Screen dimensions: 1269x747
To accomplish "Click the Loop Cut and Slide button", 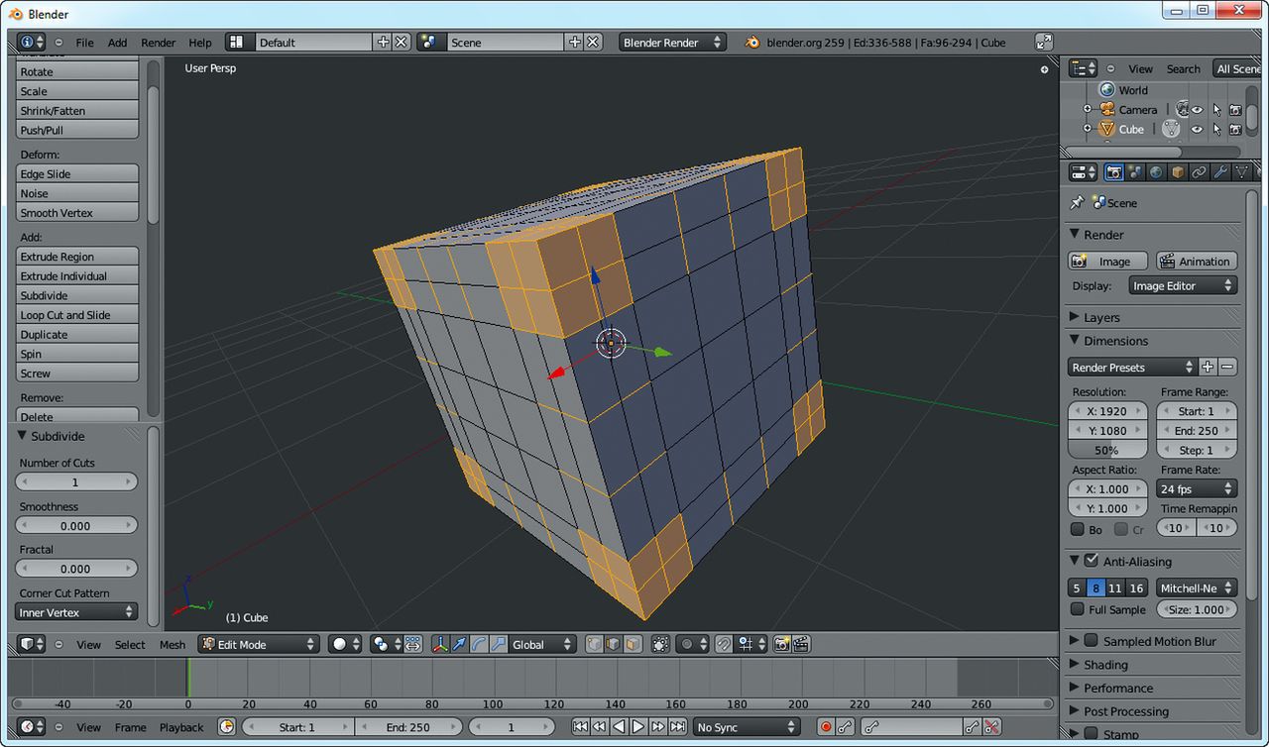I will coord(77,315).
